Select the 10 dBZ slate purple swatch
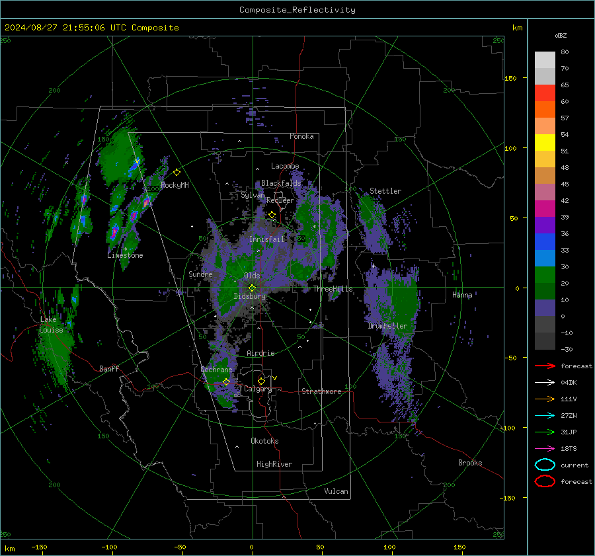 [545, 308]
